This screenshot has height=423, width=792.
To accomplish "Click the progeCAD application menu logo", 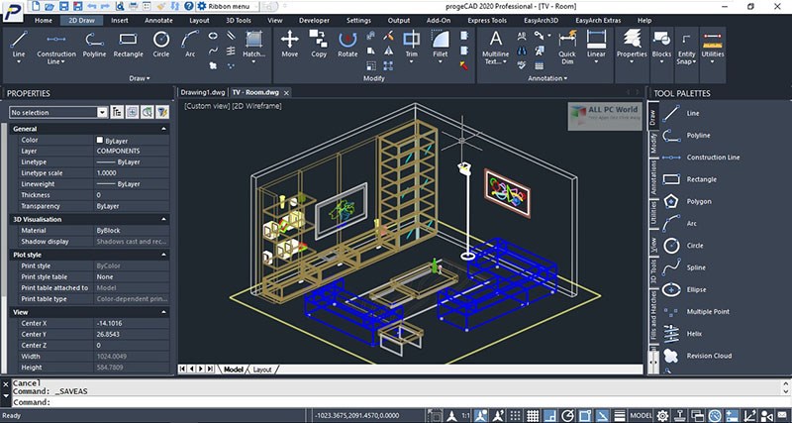I will (12, 11).
